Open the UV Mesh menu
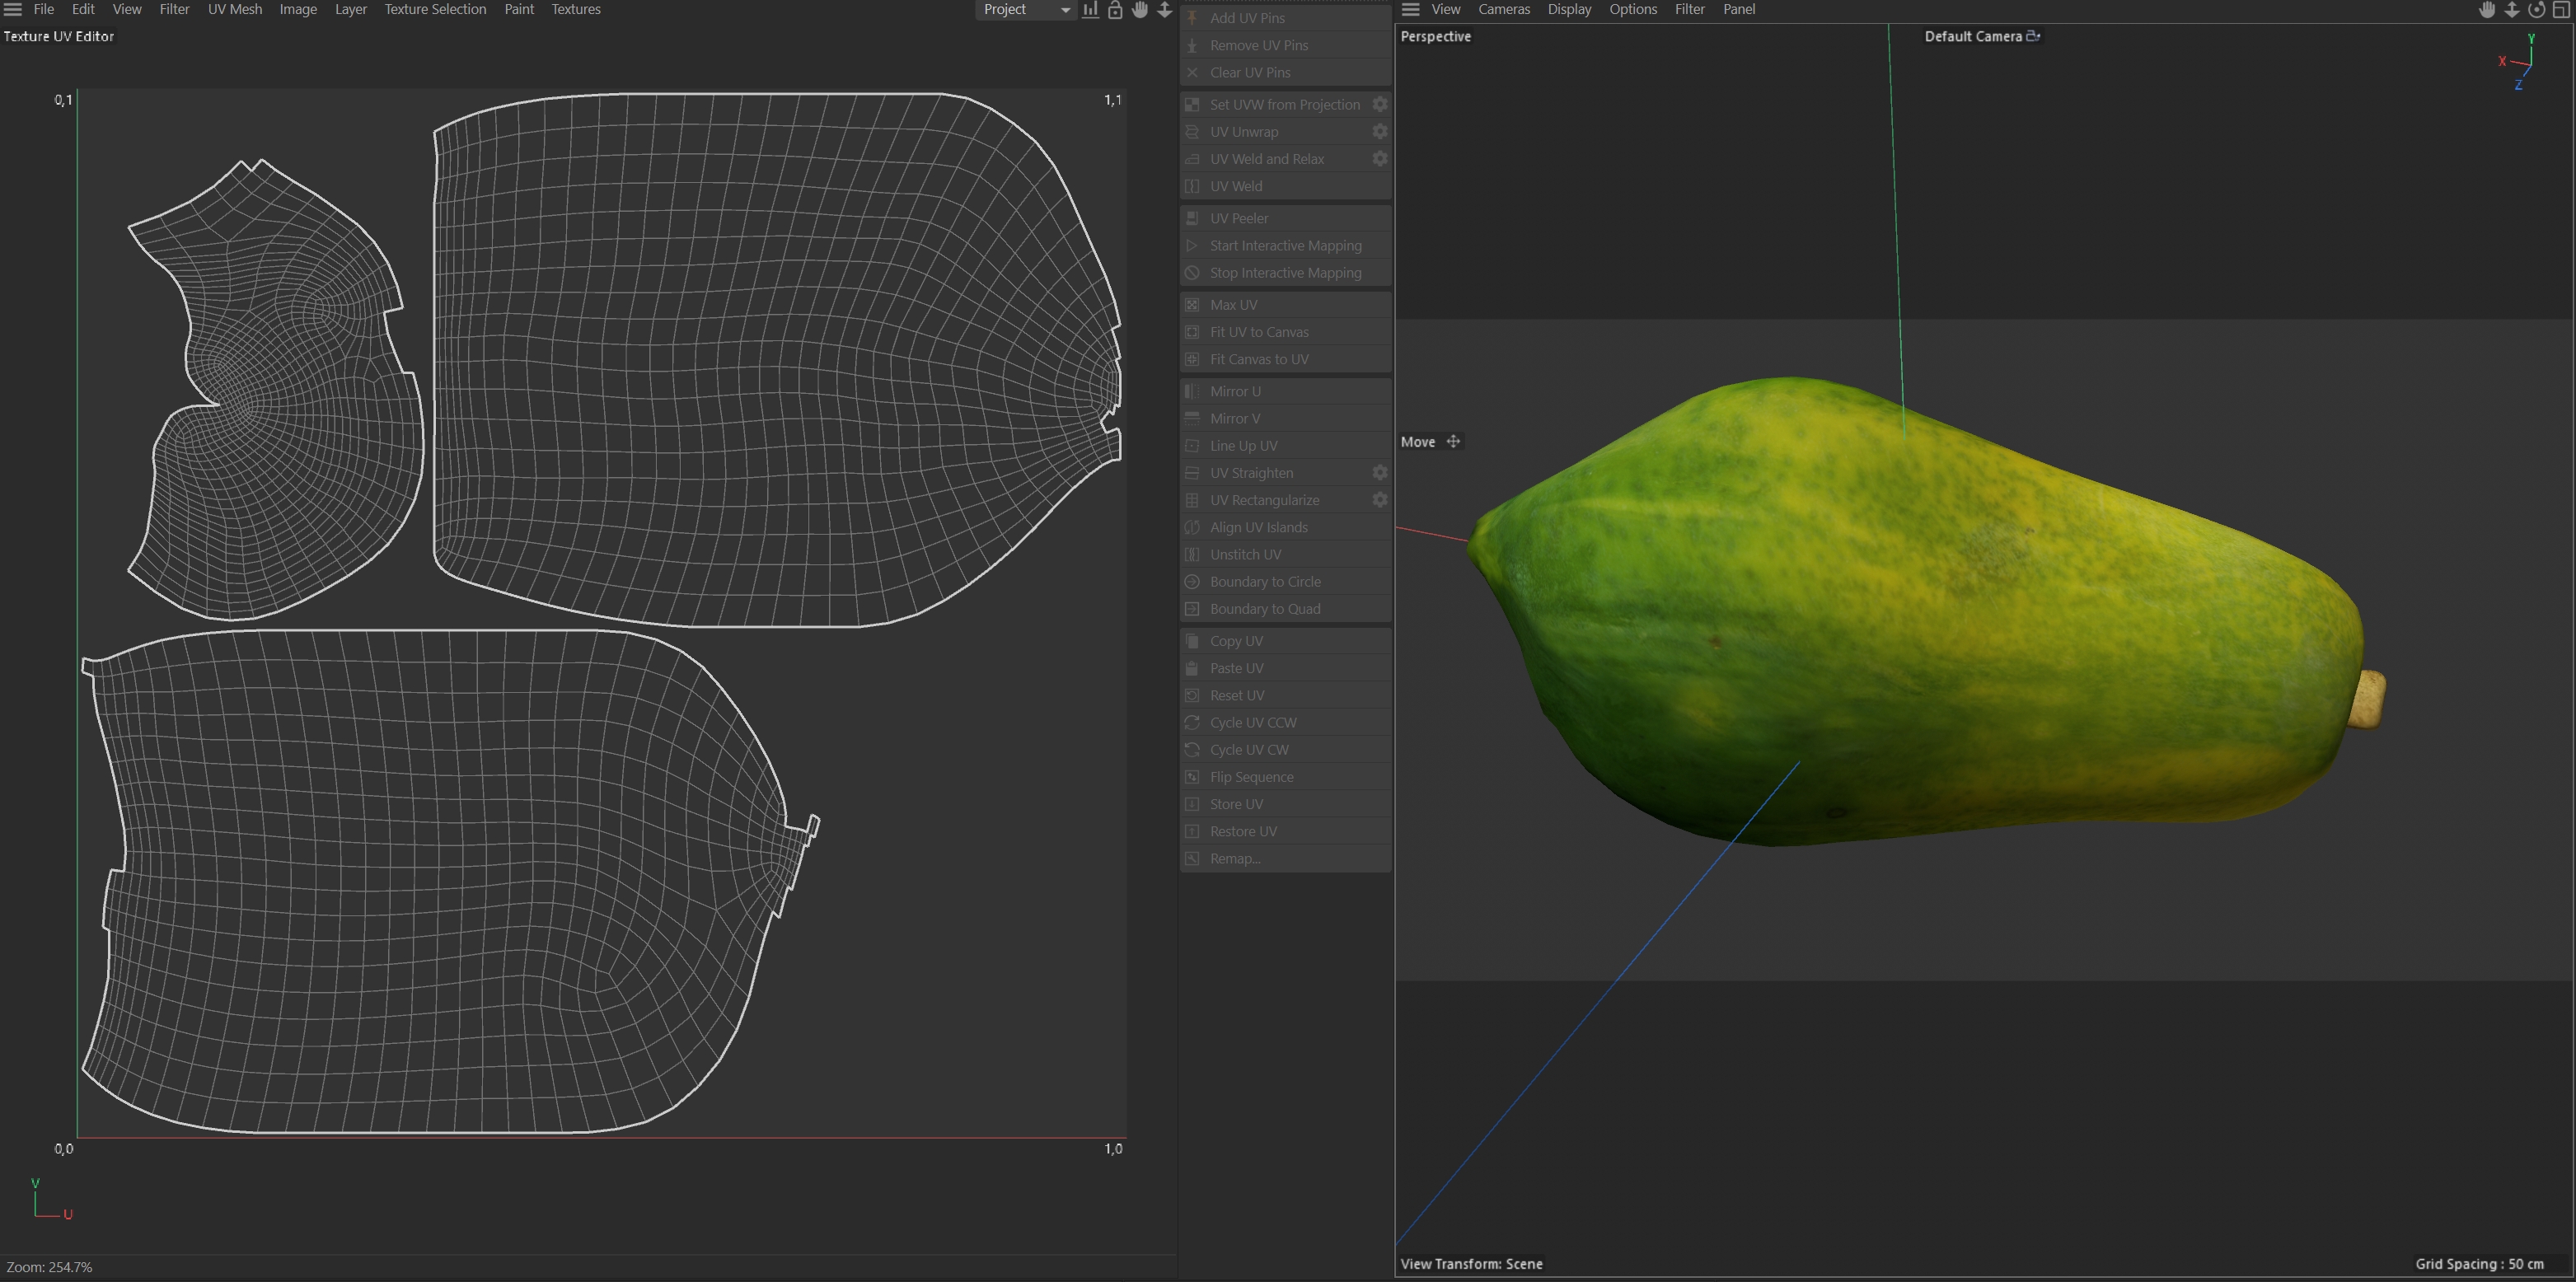Image resolution: width=2576 pixels, height=1282 pixels. [234, 10]
